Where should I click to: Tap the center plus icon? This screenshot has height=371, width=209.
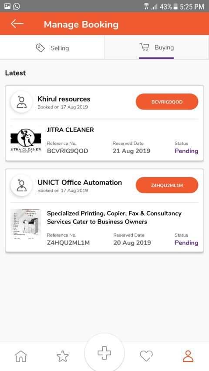click(104, 353)
